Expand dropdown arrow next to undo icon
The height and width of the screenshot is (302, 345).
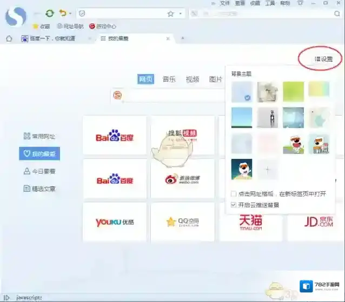click(70, 14)
